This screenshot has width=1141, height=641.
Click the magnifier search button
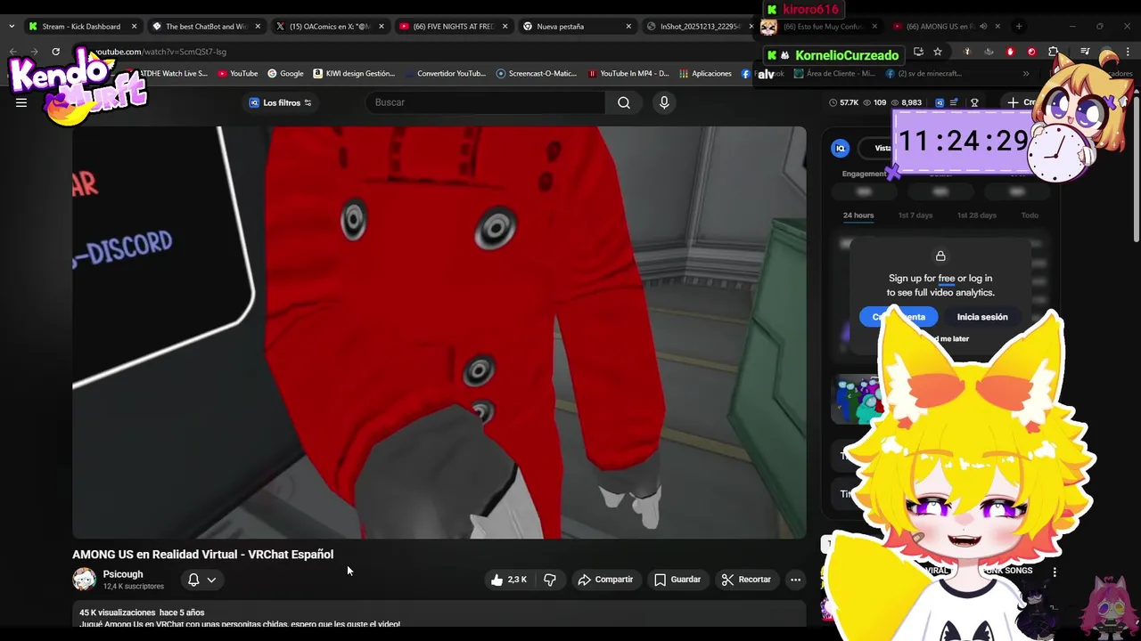click(x=624, y=102)
